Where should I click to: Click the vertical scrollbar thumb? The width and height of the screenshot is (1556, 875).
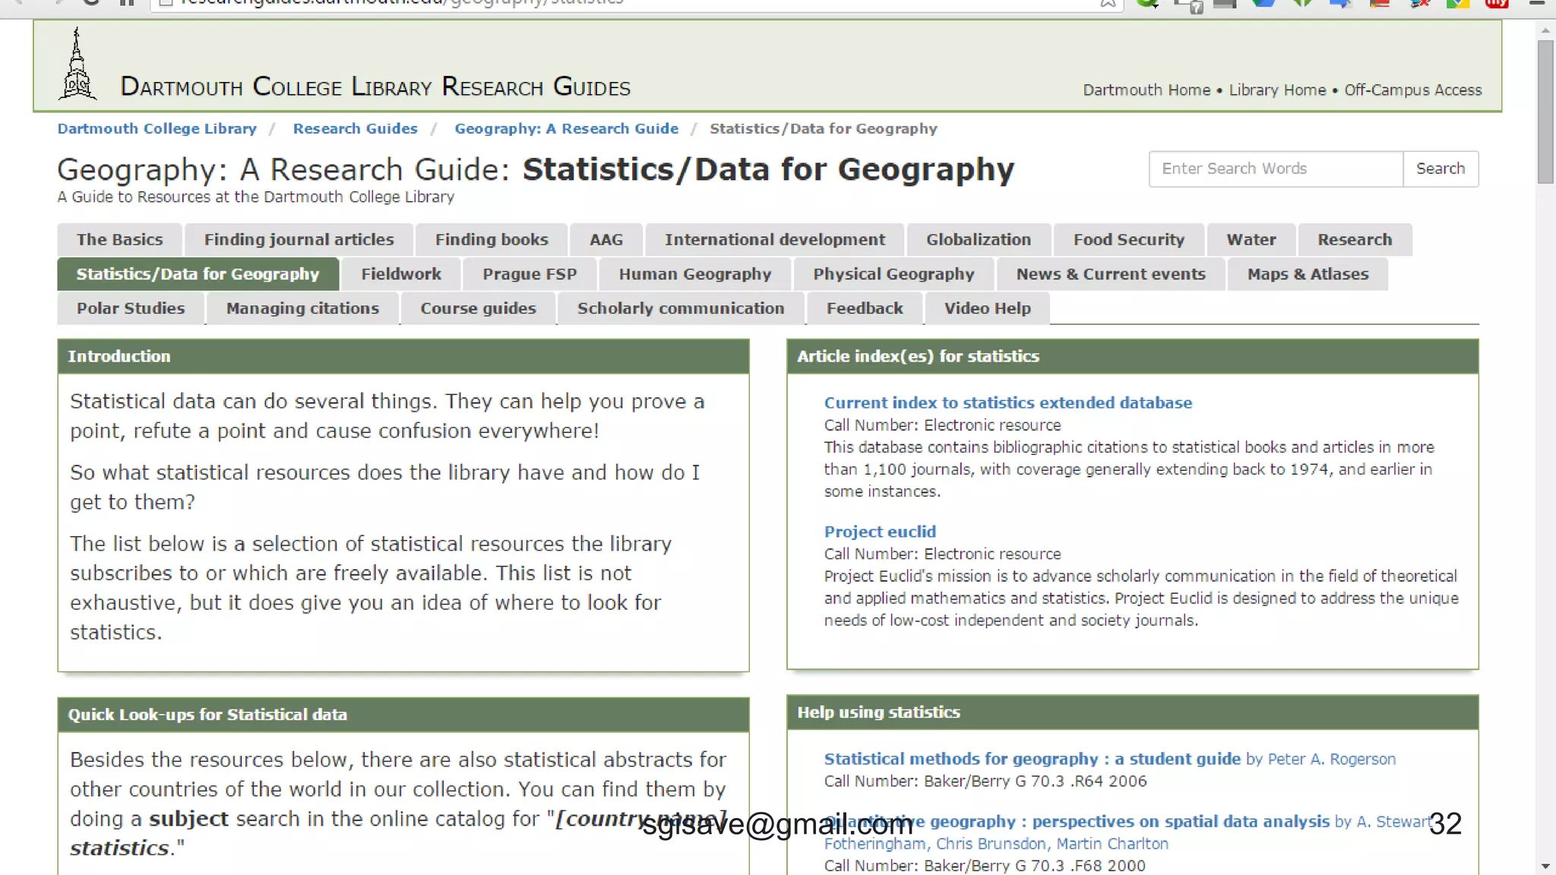tap(1545, 110)
